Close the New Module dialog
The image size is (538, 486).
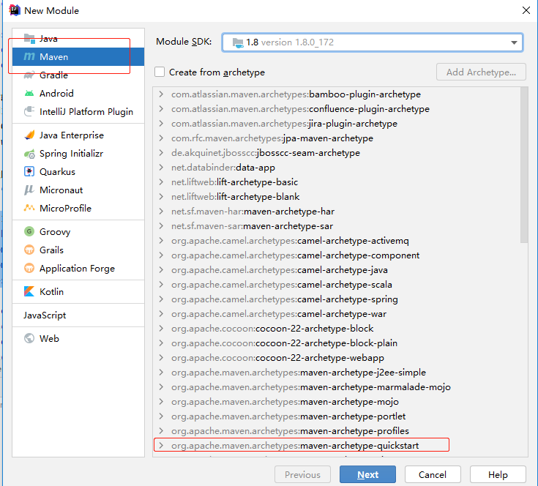click(526, 10)
